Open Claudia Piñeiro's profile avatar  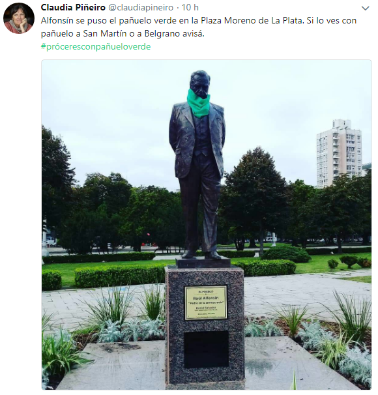pyautogui.click(x=19, y=18)
